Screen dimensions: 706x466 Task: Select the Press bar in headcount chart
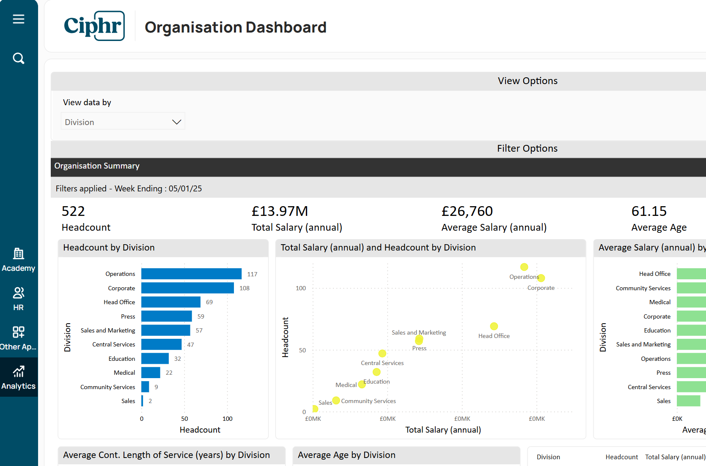click(166, 316)
